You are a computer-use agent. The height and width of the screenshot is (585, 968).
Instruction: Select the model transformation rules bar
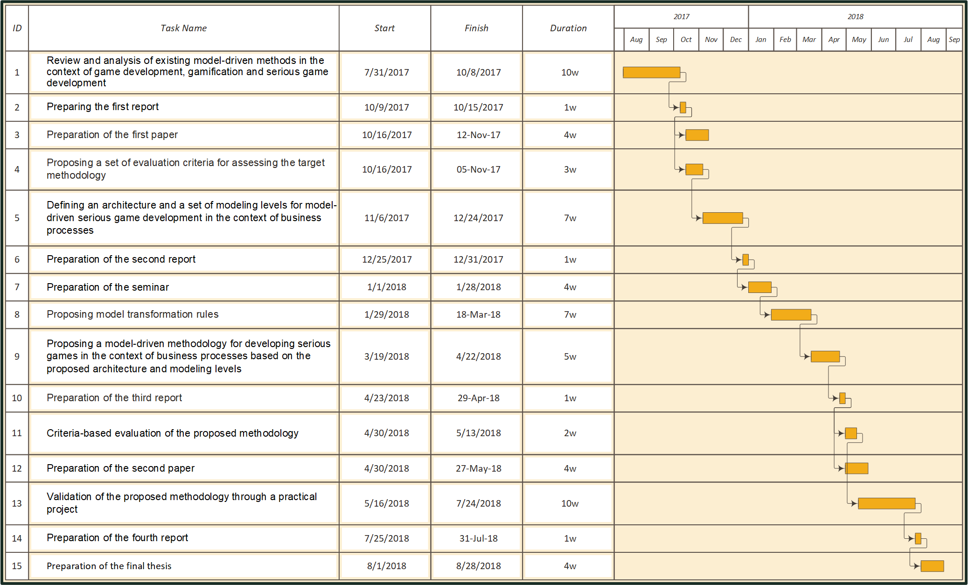791,315
